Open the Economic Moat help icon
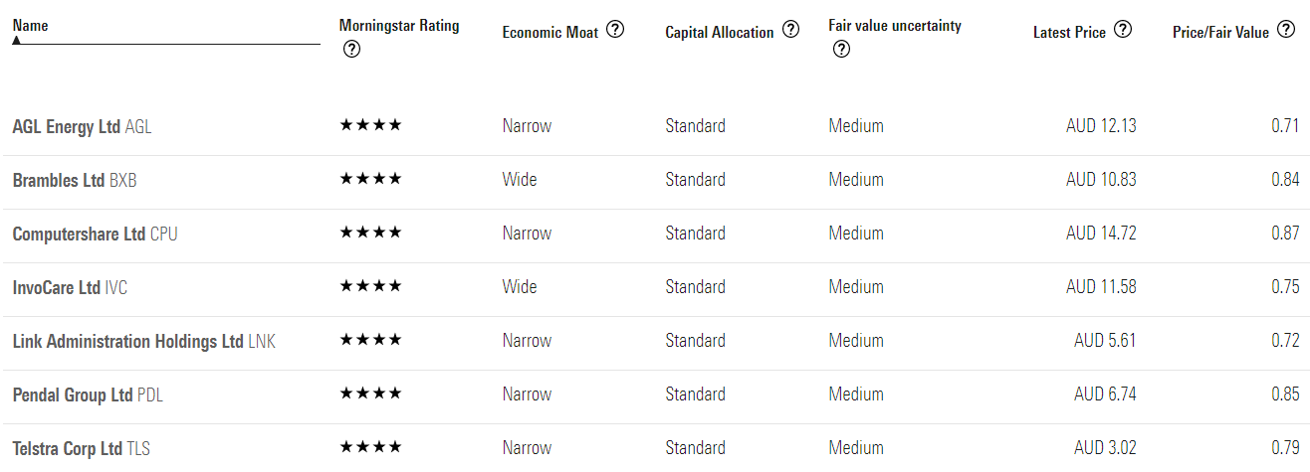 pos(615,30)
